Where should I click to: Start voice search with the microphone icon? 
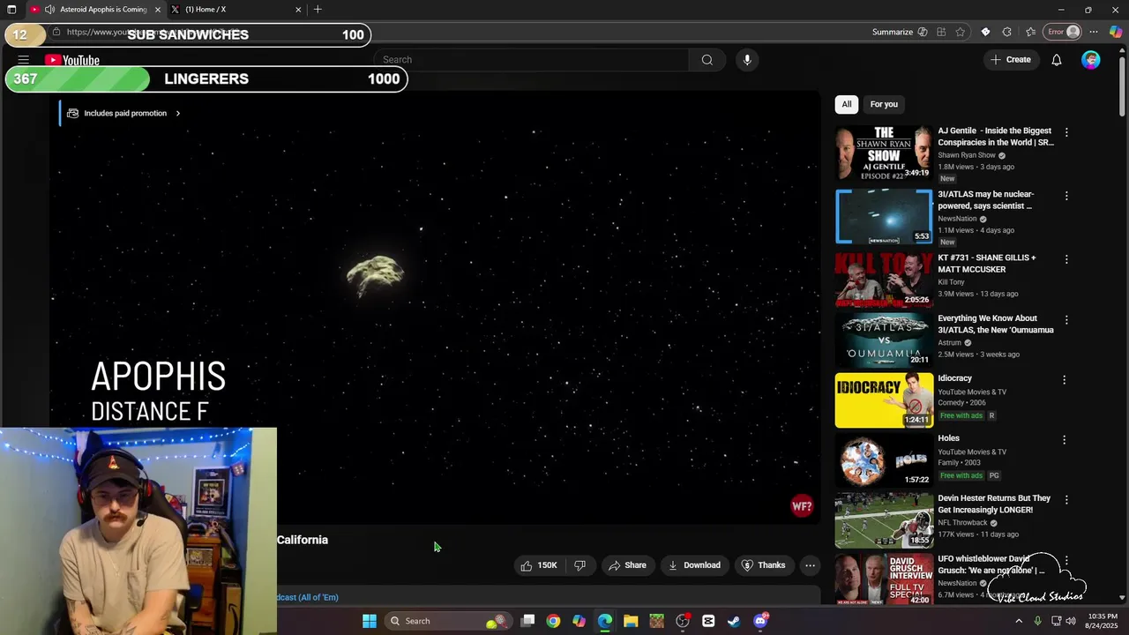(x=747, y=60)
